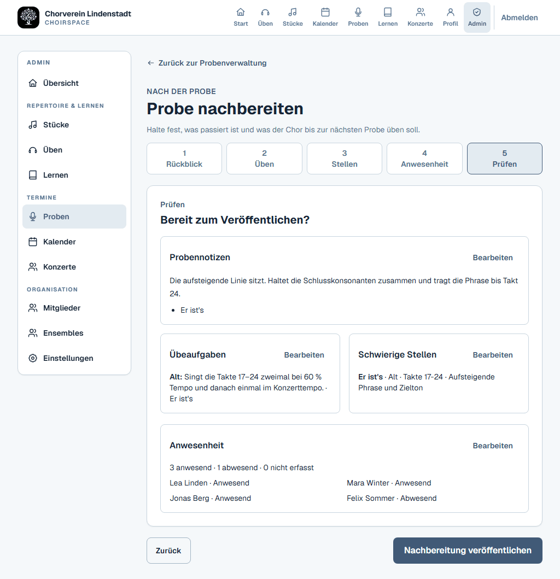Open Kalender via the calendar icon in the top nav
Image resolution: width=560 pixels, height=579 pixels.
pyautogui.click(x=325, y=12)
